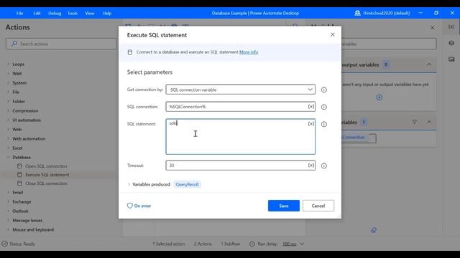Open the Images pane icon
Image resolution: width=460 pixels, height=258 pixels.
(451, 59)
